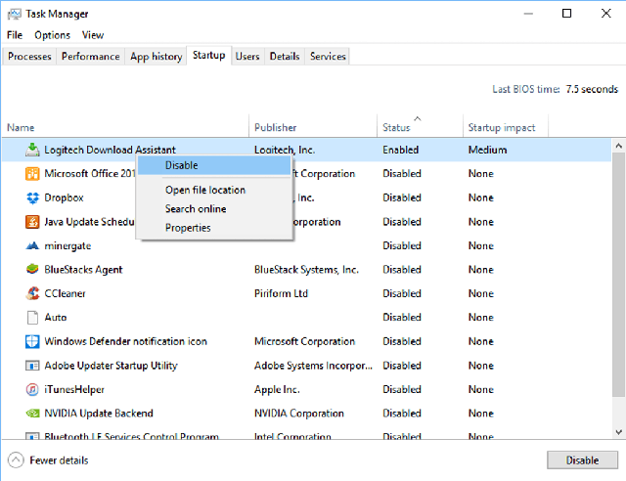Click the CCleaner app icon
The height and width of the screenshot is (481, 626).
click(31, 293)
